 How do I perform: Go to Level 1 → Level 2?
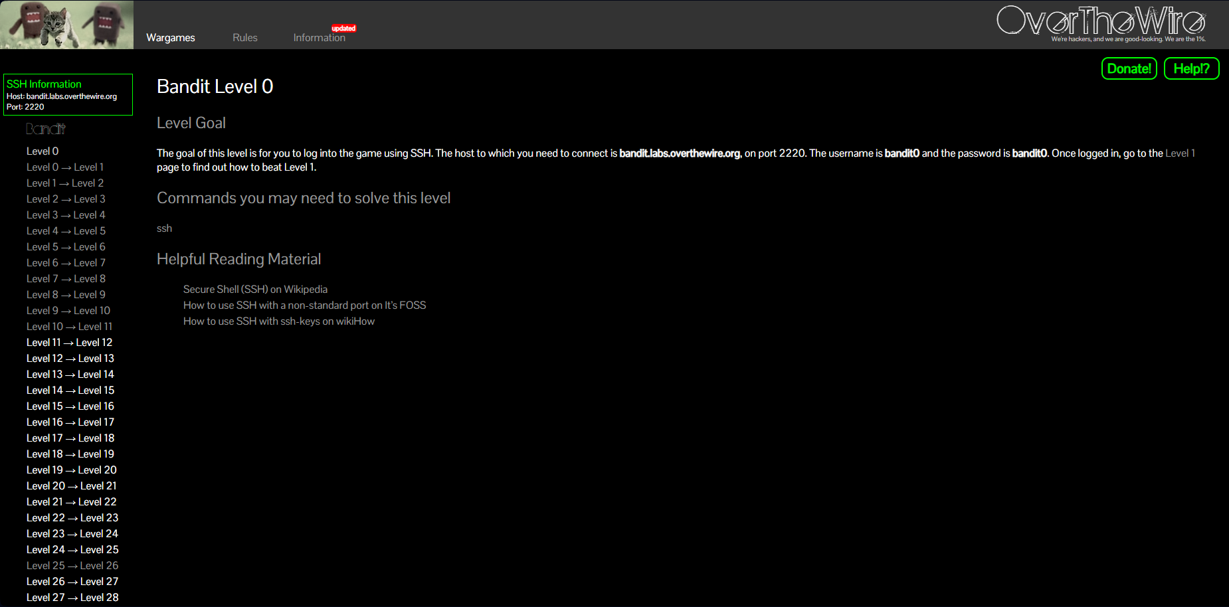click(65, 183)
